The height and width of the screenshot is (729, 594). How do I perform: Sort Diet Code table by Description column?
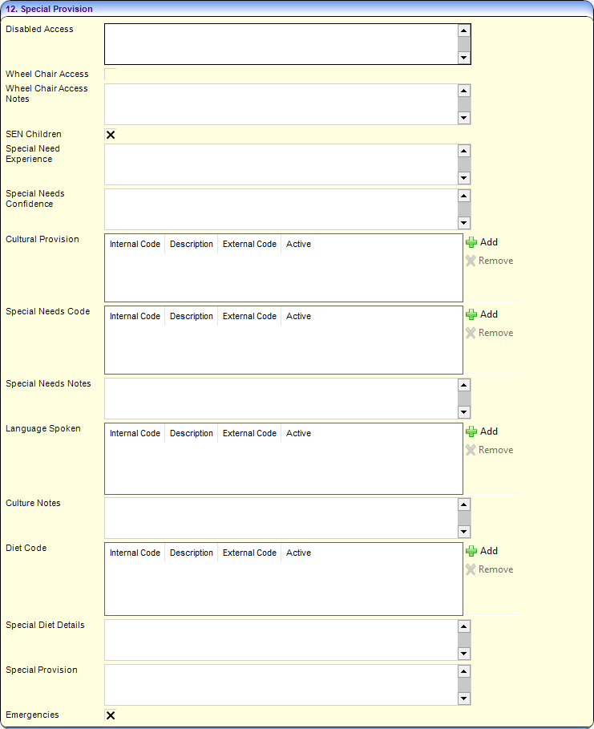pyautogui.click(x=192, y=553)
